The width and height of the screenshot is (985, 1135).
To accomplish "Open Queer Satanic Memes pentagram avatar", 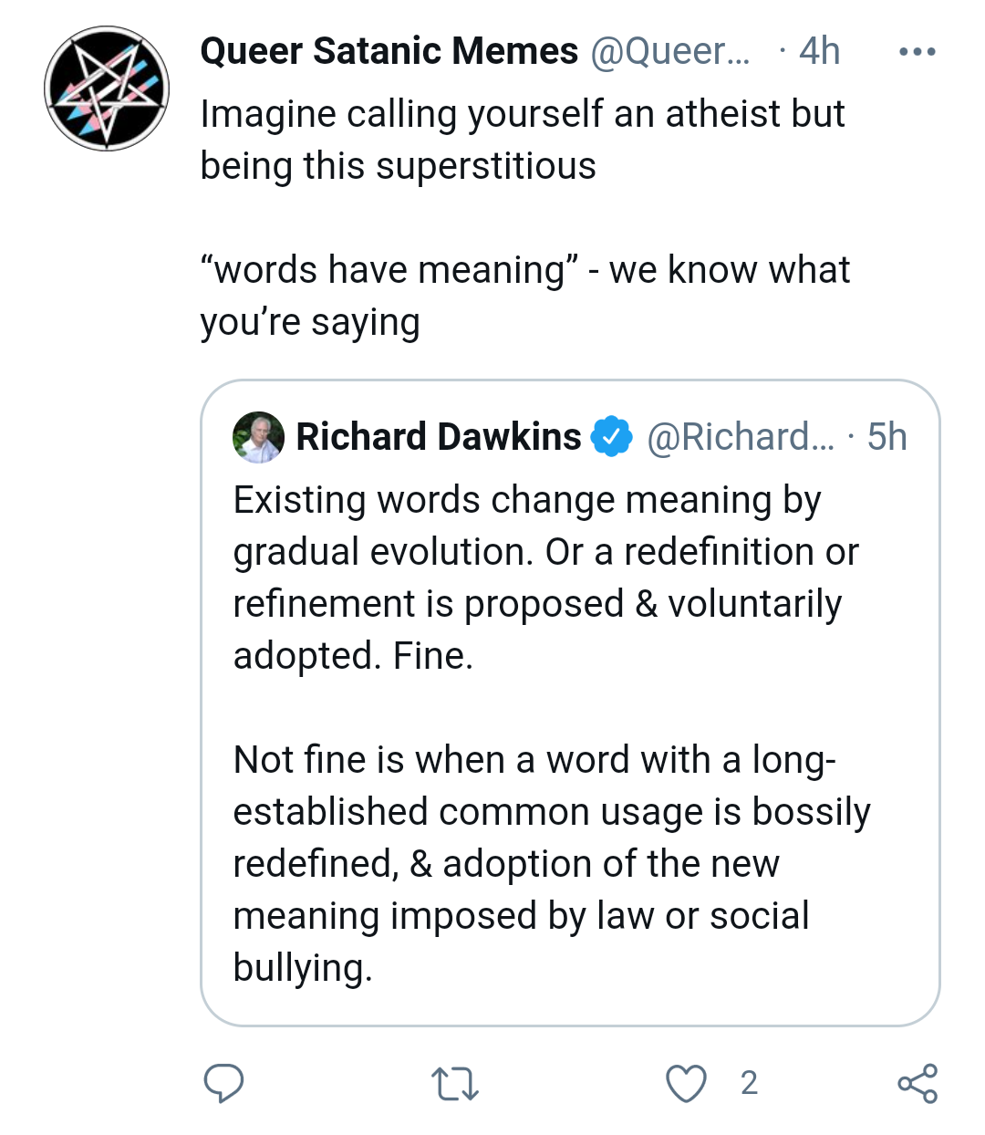I will (x=107, y=89).
